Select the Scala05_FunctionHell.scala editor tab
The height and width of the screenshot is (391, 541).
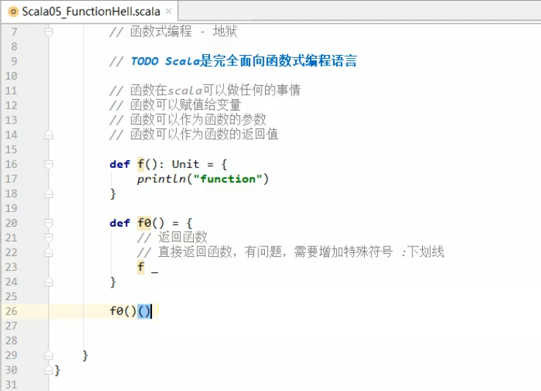90,12
